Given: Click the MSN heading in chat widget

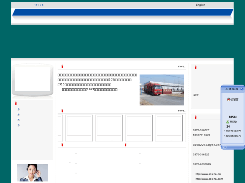Looking at the screenshot, I should (233, 117).
